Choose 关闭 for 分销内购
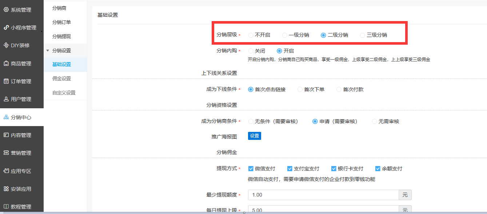Screen dimensions: 487x214 [x=251, y=51]
